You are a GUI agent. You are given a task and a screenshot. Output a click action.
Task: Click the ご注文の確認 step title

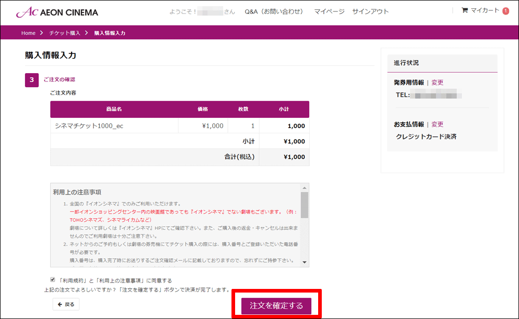coord(60,79)
